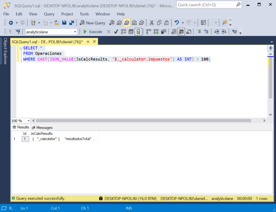The width and height of the screenshot is (276, 212).
Task: Open the Save file icon
Action: pos(64,23)
